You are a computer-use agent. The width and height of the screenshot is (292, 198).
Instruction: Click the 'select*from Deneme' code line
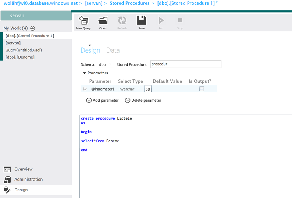click(100, 141)
